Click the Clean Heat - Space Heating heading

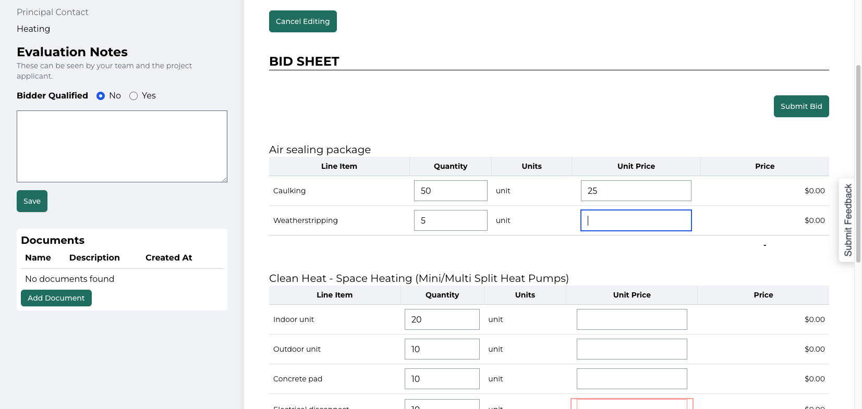(x=419, y=278)
